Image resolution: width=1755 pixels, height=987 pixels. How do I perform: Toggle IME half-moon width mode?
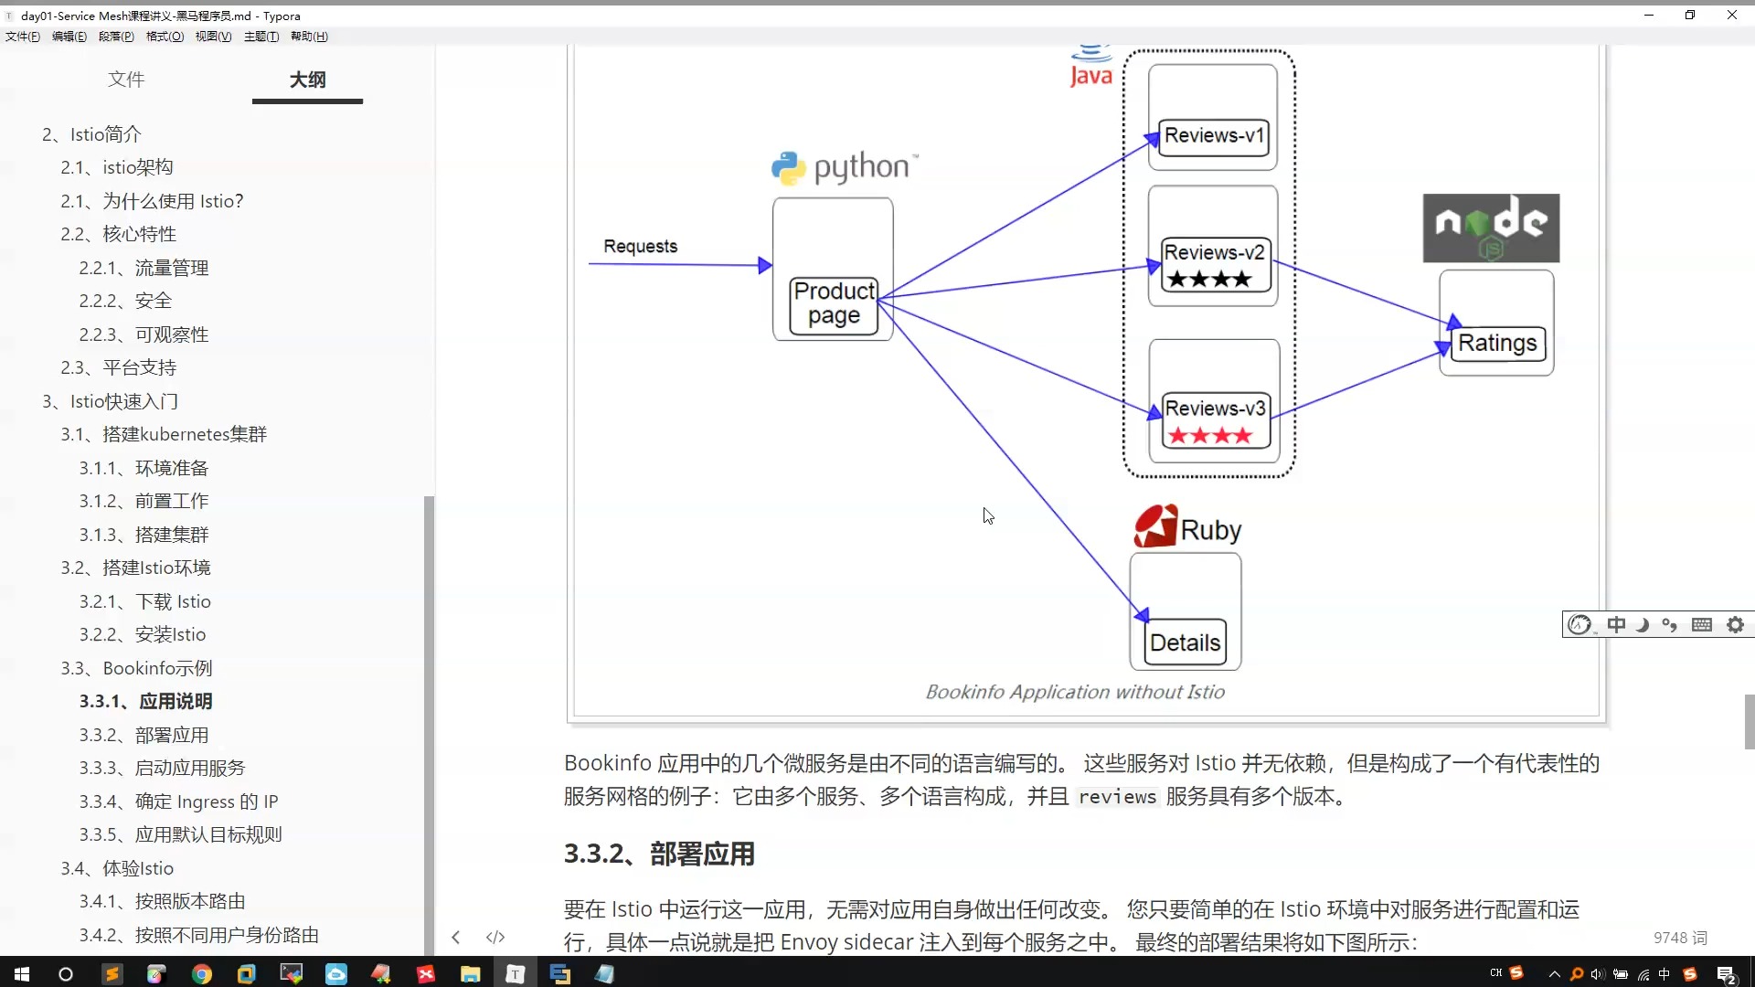click(x=1643, y=625)
